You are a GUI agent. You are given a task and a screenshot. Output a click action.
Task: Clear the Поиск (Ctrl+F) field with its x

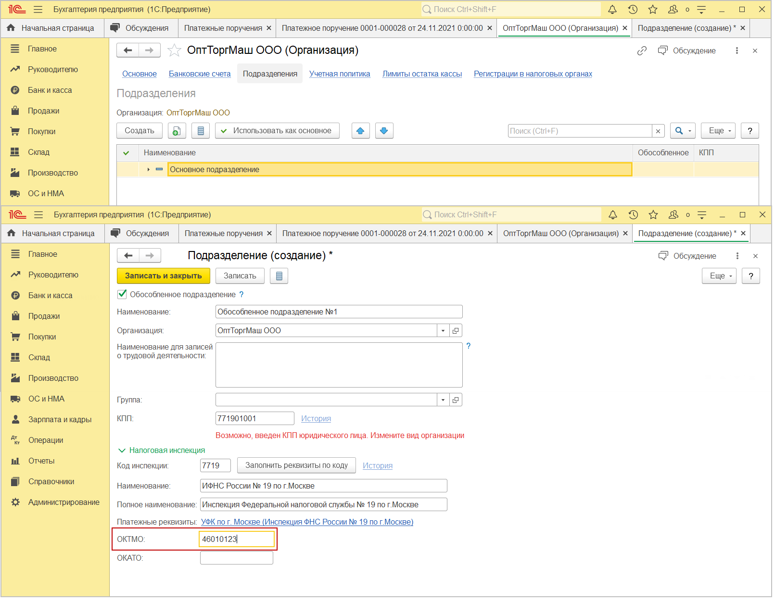(658, 131)
